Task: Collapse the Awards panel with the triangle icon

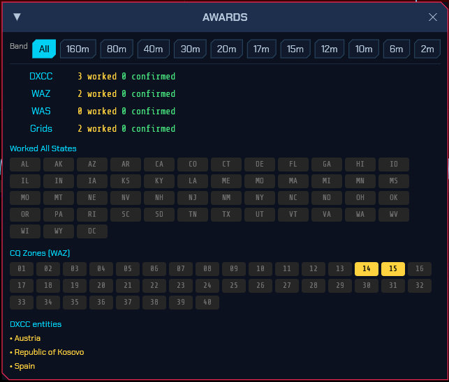Action: point(17,17)
